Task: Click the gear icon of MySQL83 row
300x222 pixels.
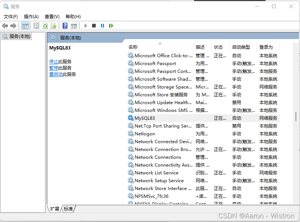Action: (131, 118)
